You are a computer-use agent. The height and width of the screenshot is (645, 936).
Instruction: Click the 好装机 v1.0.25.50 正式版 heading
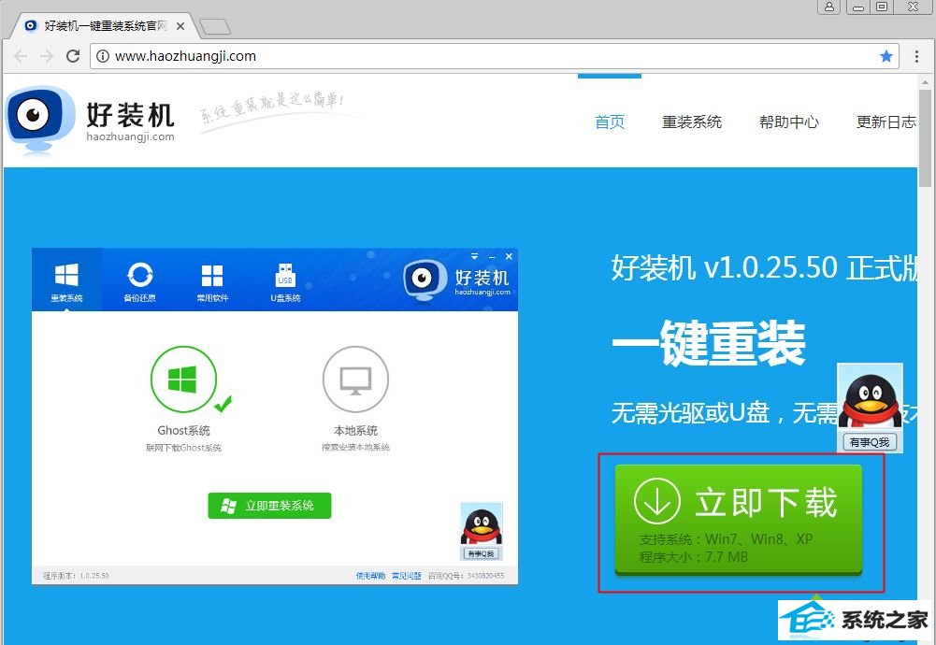click(764, 267)
